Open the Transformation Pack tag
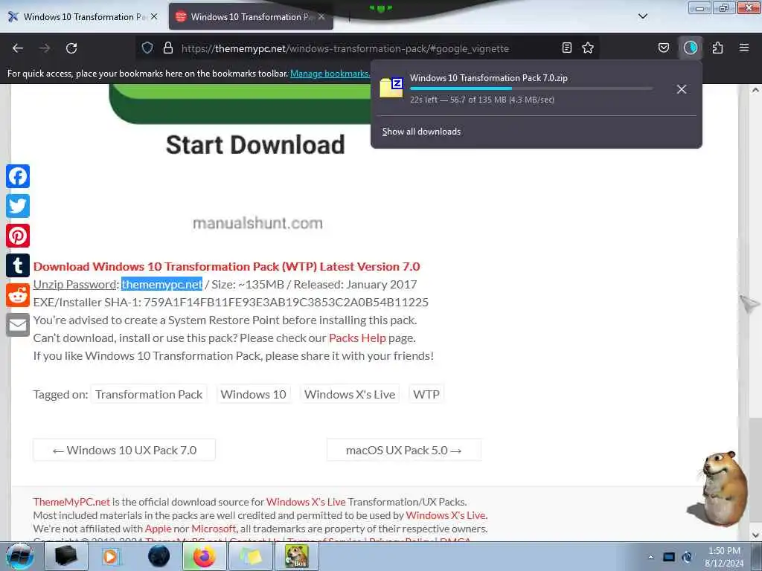This screenshot has width=762, height=571. pos(149,394)
